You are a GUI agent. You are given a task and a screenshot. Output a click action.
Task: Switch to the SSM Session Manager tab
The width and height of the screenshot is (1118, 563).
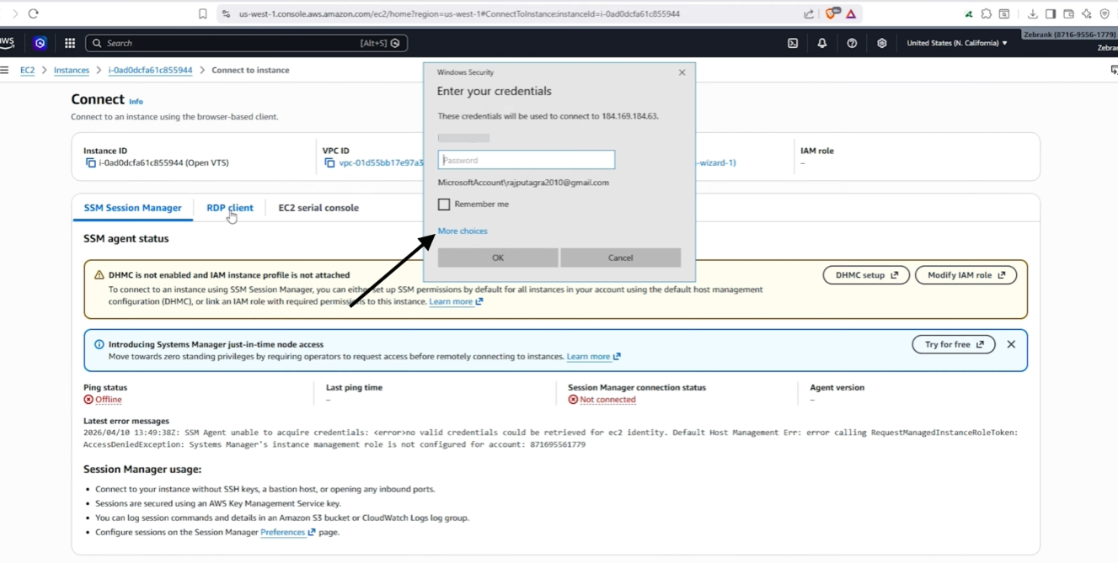tap(132, 208)
